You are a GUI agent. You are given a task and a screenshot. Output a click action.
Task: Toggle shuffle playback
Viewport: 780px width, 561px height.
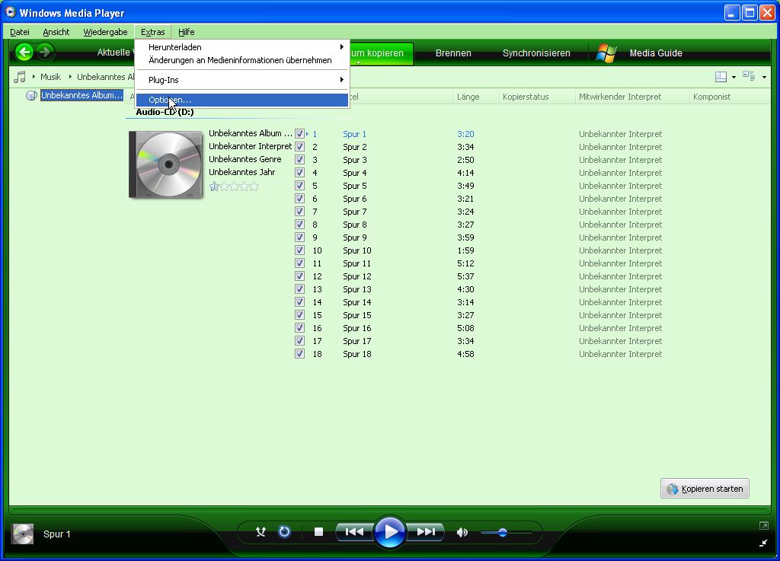[x=261, y=532]
